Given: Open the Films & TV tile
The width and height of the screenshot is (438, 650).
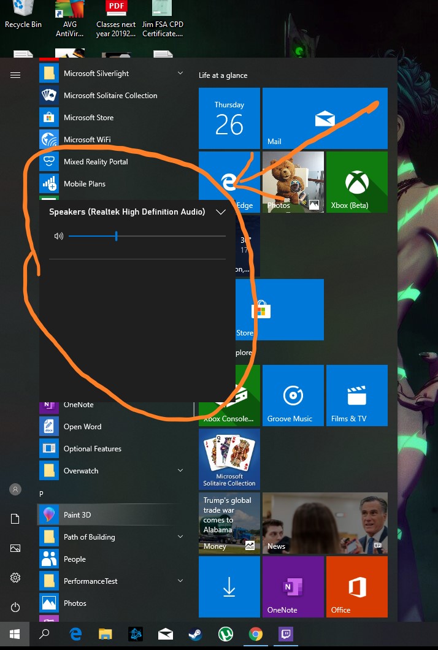Looking at the screenshot, I should click(357, 396).
